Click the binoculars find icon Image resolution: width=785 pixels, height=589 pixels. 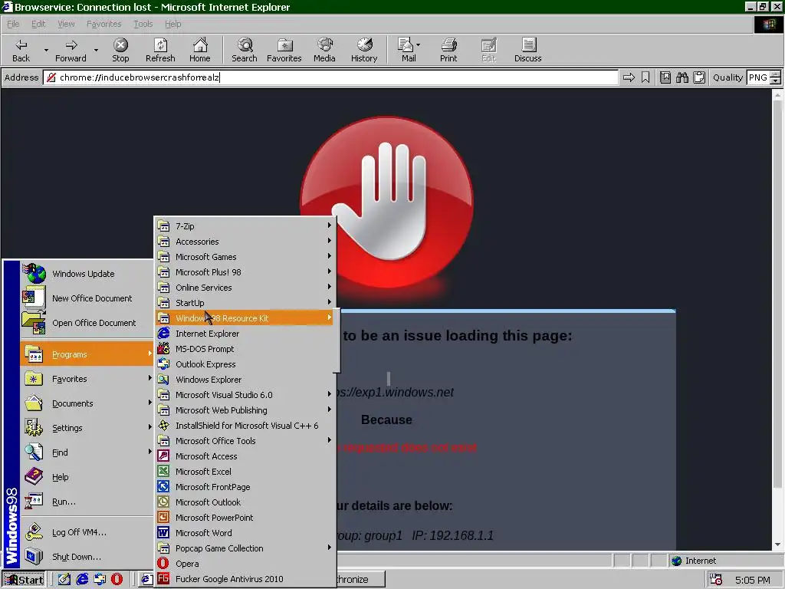(682, 77)
